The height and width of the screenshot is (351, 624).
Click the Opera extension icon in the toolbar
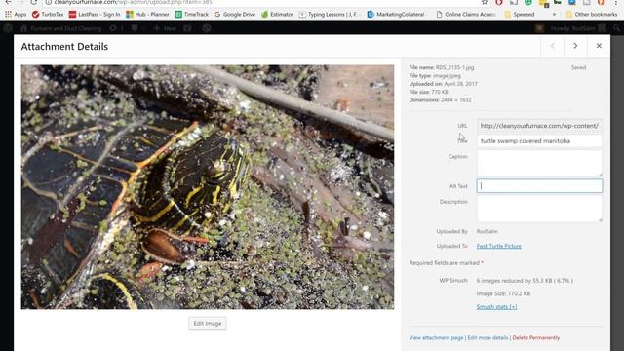pos(498,2)
